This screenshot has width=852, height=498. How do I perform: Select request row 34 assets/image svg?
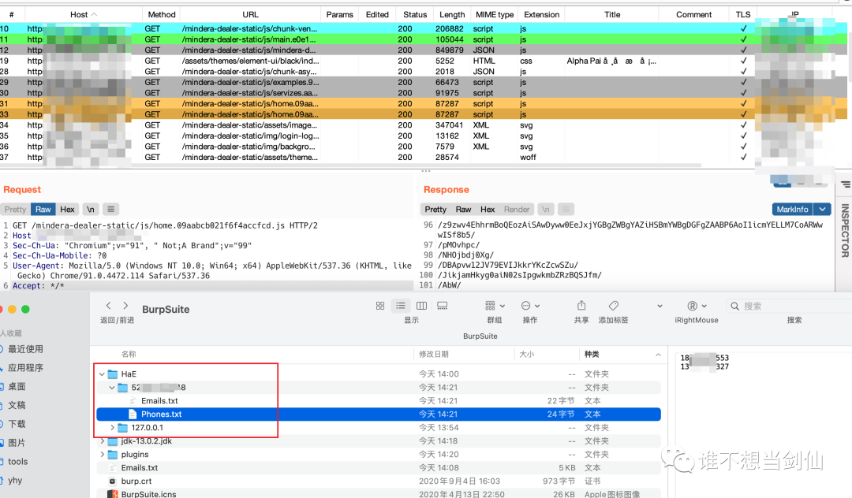(x=424, y=124)
